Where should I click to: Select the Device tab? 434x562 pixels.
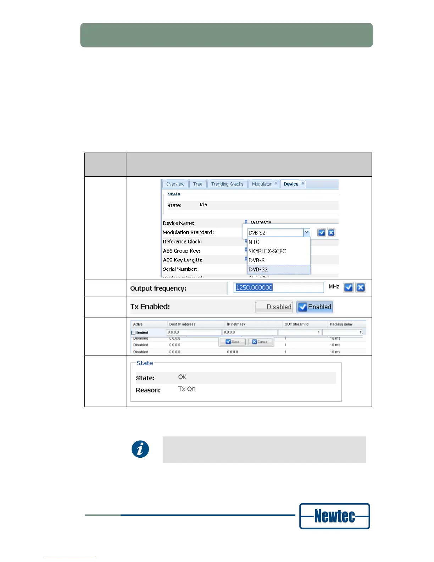tap(293, 184)
